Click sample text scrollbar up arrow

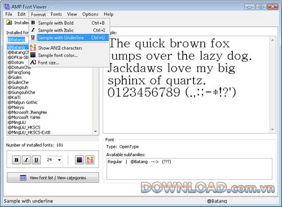(x=272, y=40)
